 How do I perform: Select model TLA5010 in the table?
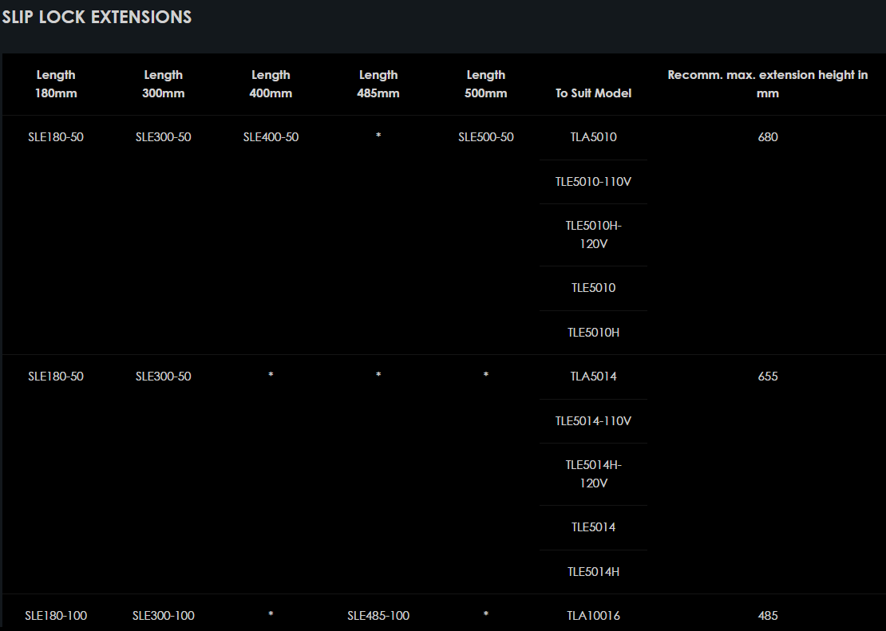coord(593,137)
